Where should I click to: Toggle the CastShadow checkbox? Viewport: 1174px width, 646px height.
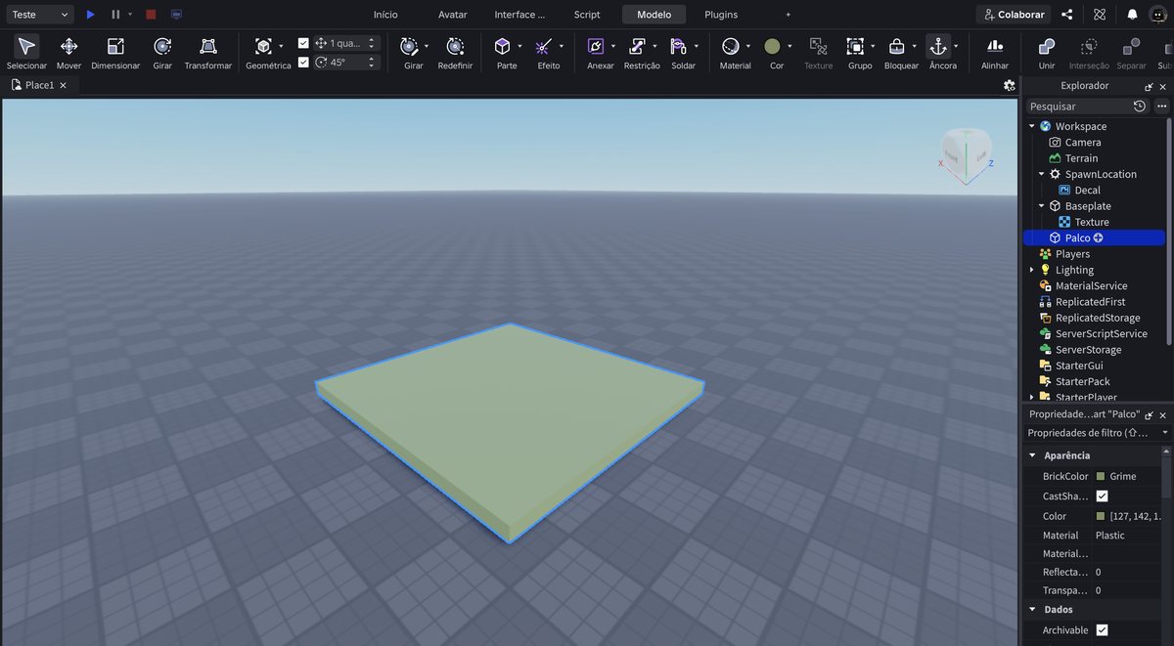point(1102,496)
